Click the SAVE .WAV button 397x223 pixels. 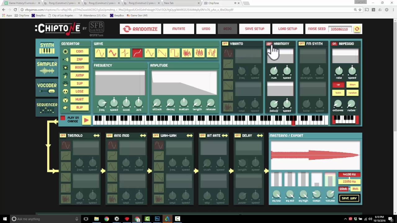click(x=349, y=198)
